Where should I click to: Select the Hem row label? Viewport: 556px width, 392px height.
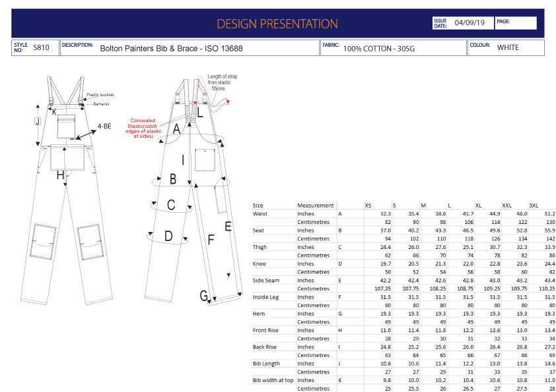coord(258,314)
